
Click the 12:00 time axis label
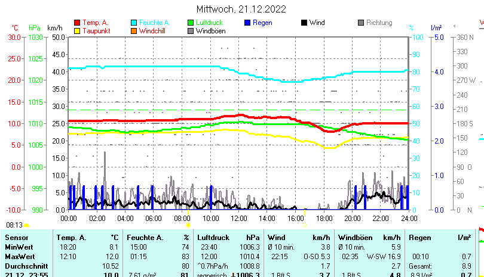[x=239, y=219]
